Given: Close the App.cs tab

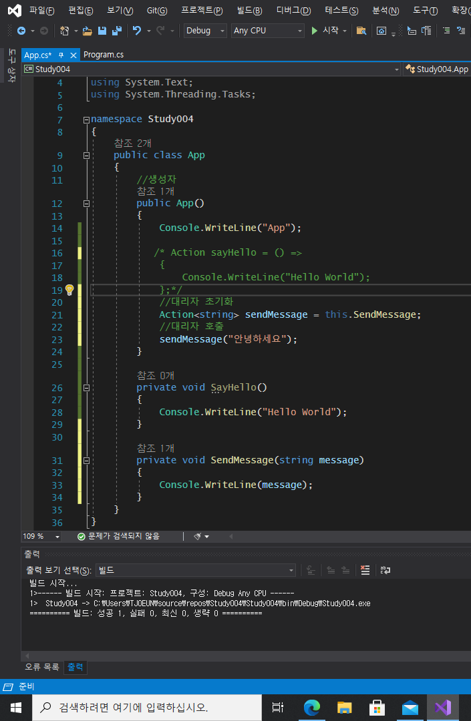Looking at the screenshot, I should (73, 55).
